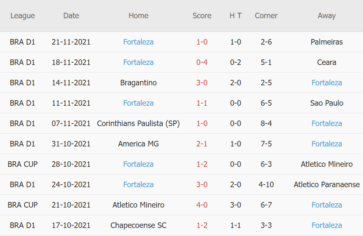Screen dimensions: 363x236
Task: Select the Score column header
Action: [202, 16]
